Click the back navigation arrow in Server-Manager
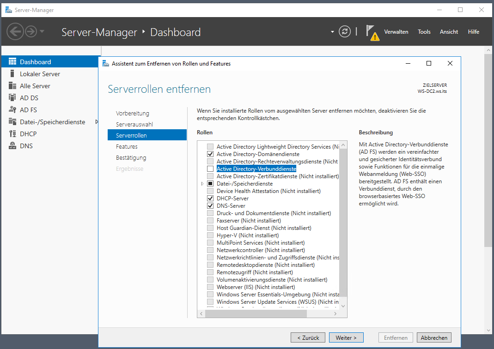Image resolution: width=494 pixels, height=349 pixels. point(15,31)
